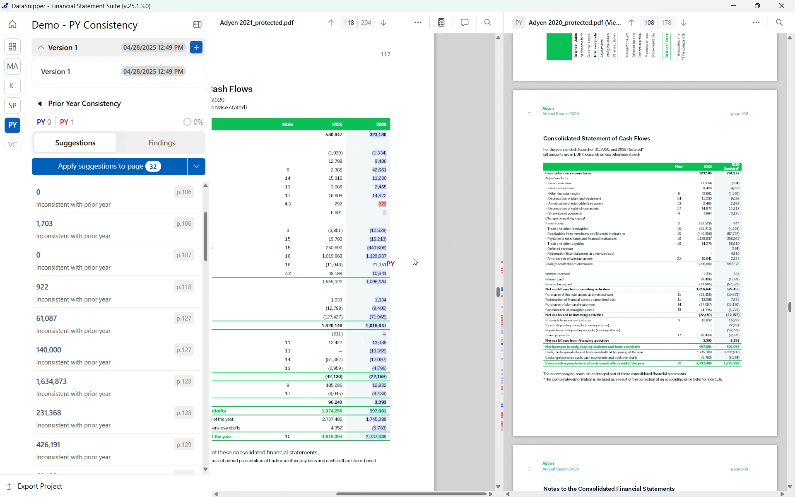This screenshot has width=795, height=497.
Task: Go to previous page in Adyen 2020 PDF
Action: tap(631, 23)
